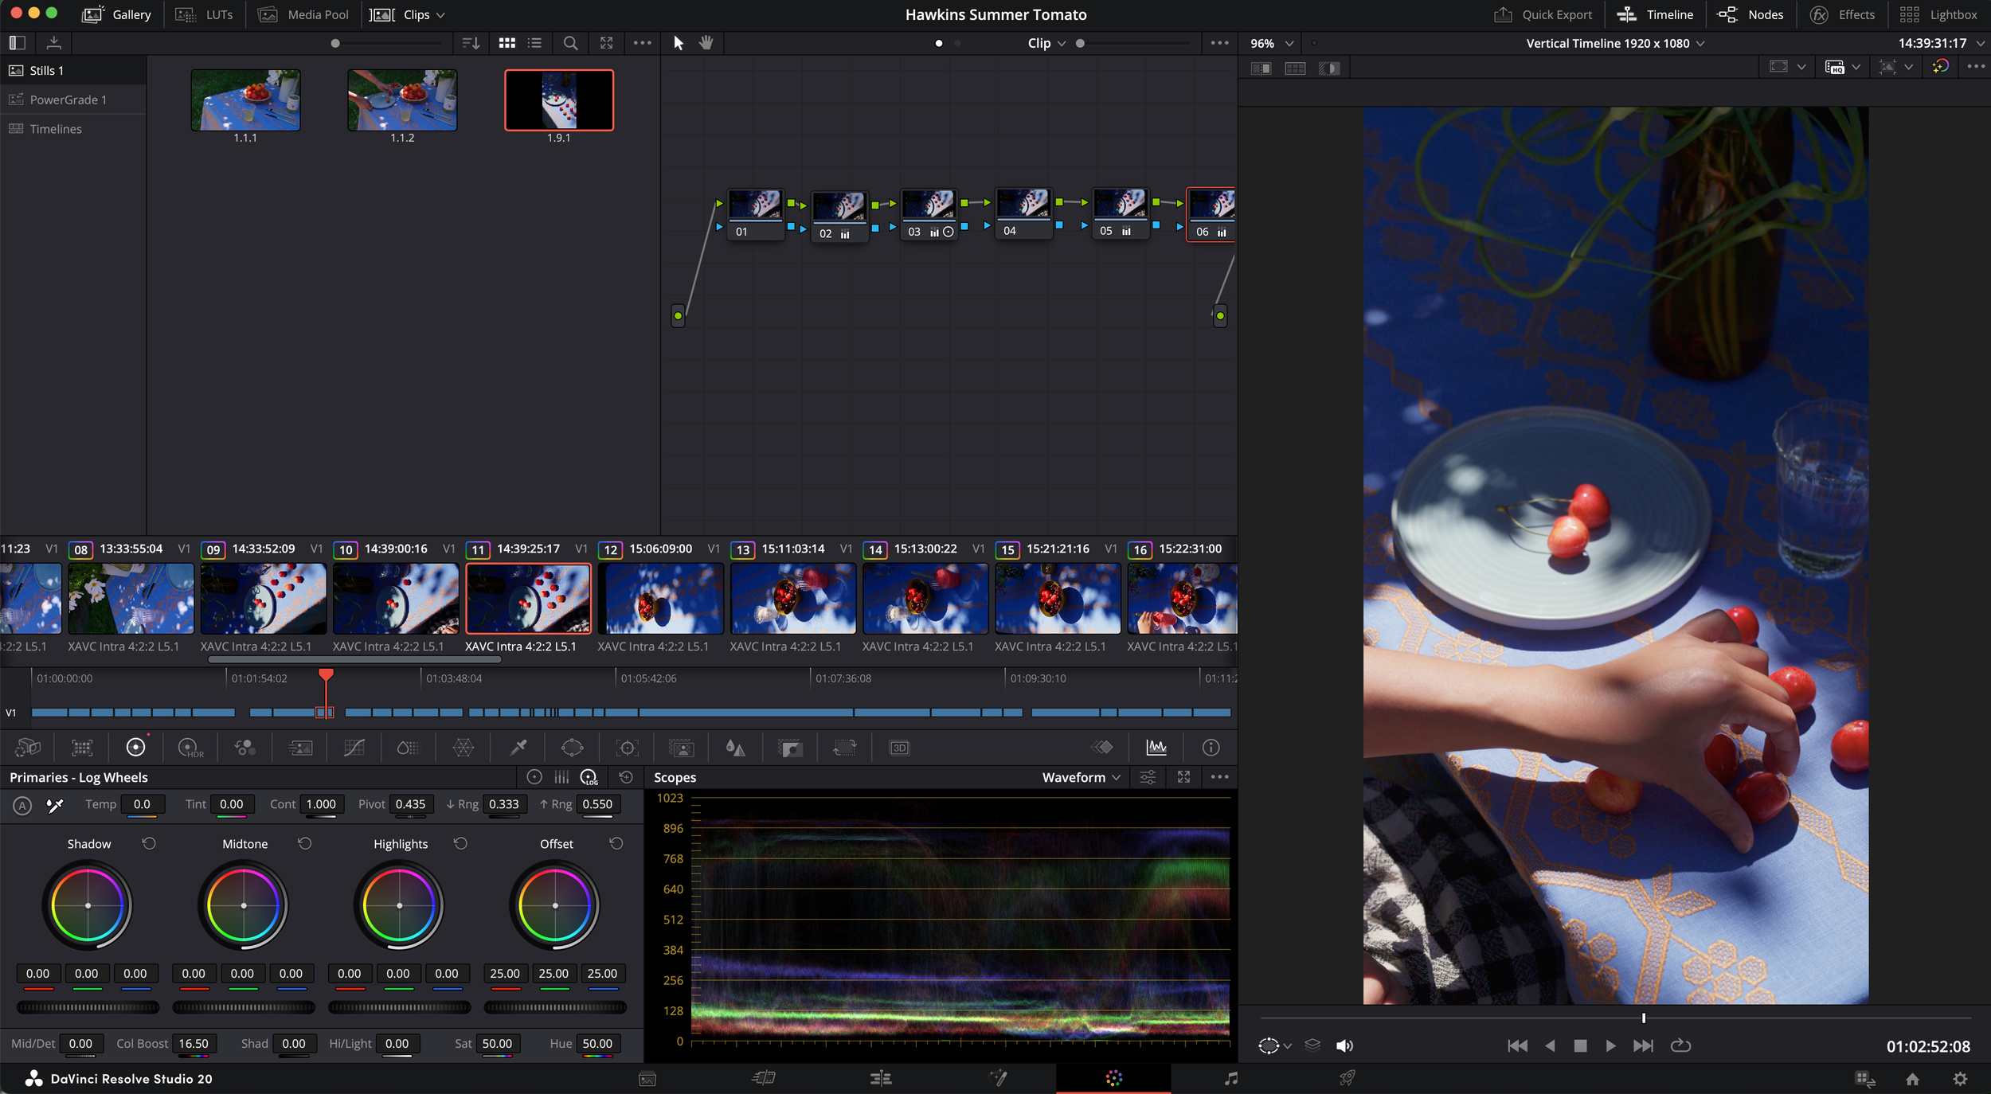
Task: Toggle auto balance button A
Action: pos(22,806)
